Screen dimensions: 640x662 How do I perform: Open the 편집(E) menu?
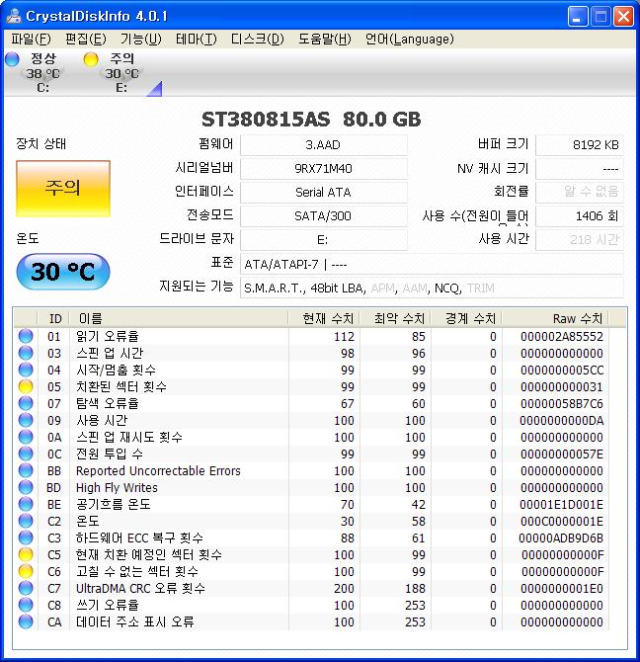click(86, 40)
